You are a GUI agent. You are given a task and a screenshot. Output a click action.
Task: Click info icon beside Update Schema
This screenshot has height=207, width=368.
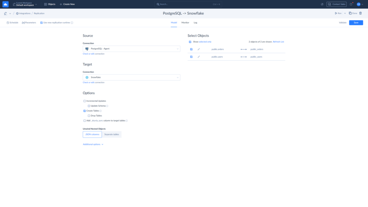107,106
